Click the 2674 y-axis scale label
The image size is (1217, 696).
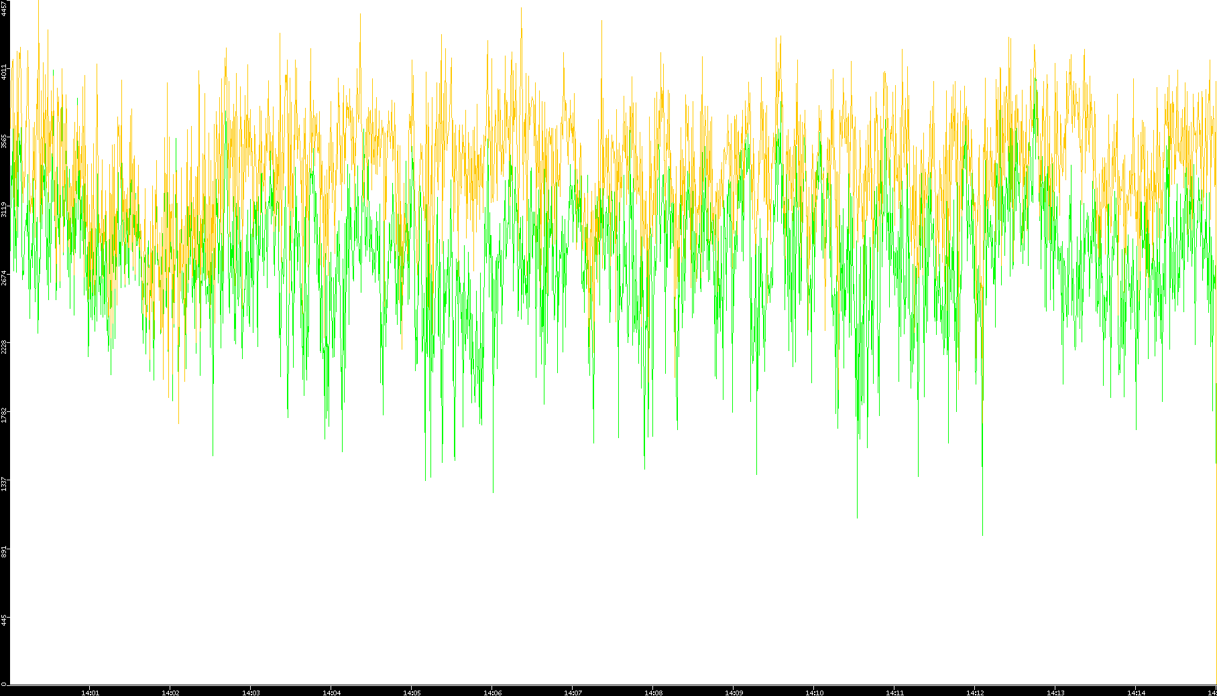[4, 277]
